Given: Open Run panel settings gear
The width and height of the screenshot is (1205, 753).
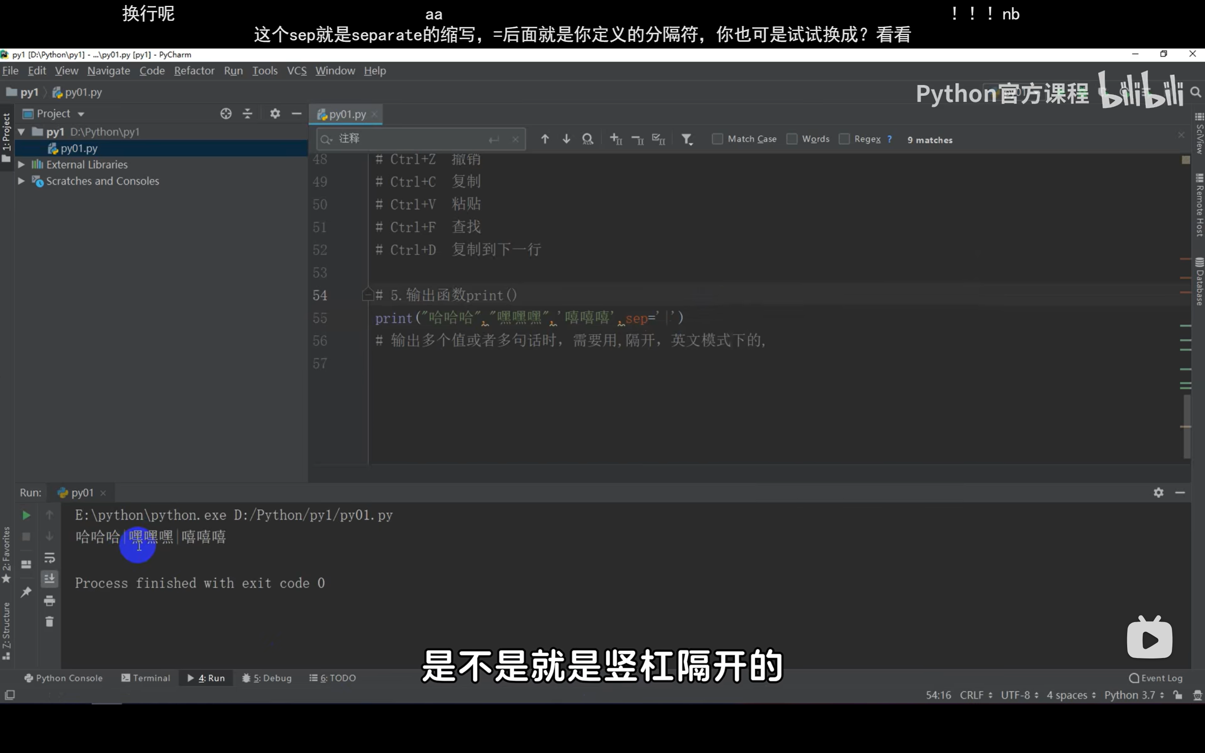Looking at the screenshot, I should coord(1159,492).
